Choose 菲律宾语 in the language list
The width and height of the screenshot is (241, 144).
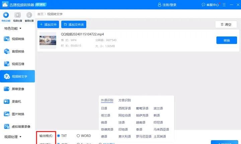107,129
